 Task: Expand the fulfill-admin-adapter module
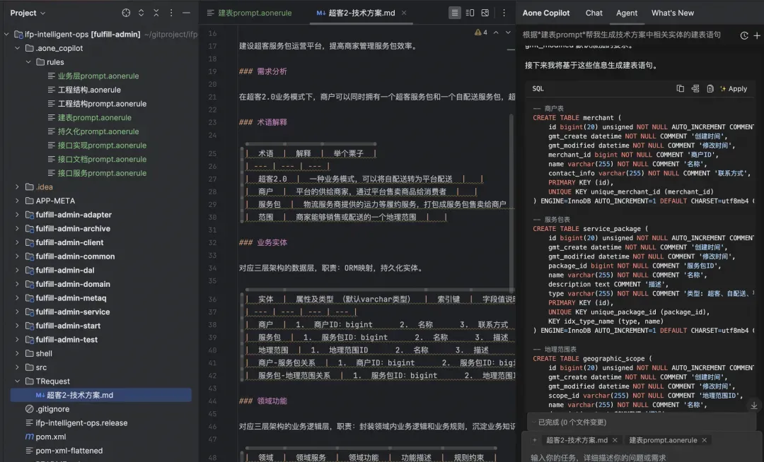[x=18, y=215]
